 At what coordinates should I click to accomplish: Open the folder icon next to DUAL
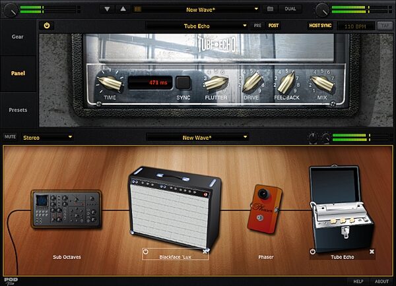coord(270,9)
